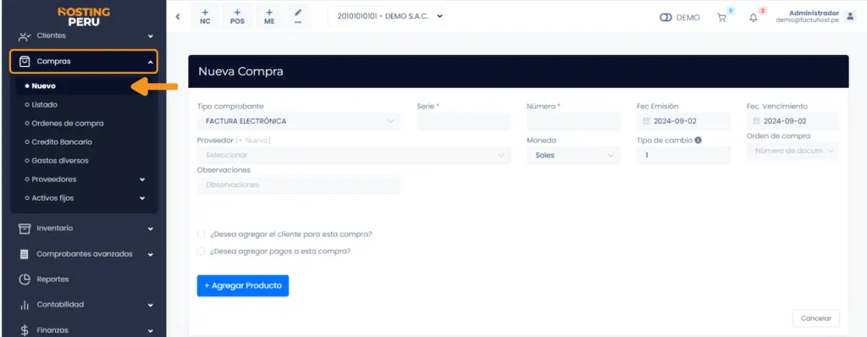Expand the Proveedores submenu chevron
Viewport: 867px width, 337px height.
(142, 180)
